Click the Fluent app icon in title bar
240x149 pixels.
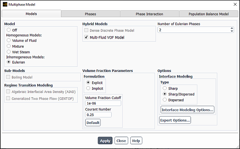click(5, 4)
